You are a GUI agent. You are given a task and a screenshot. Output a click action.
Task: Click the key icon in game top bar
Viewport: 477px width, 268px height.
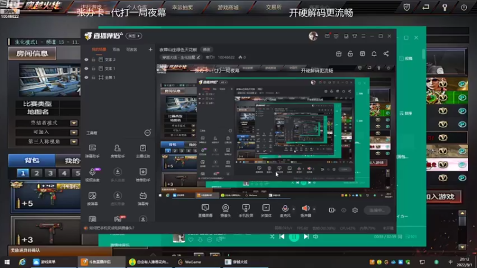pyautogui.click(x=445, y=7)
